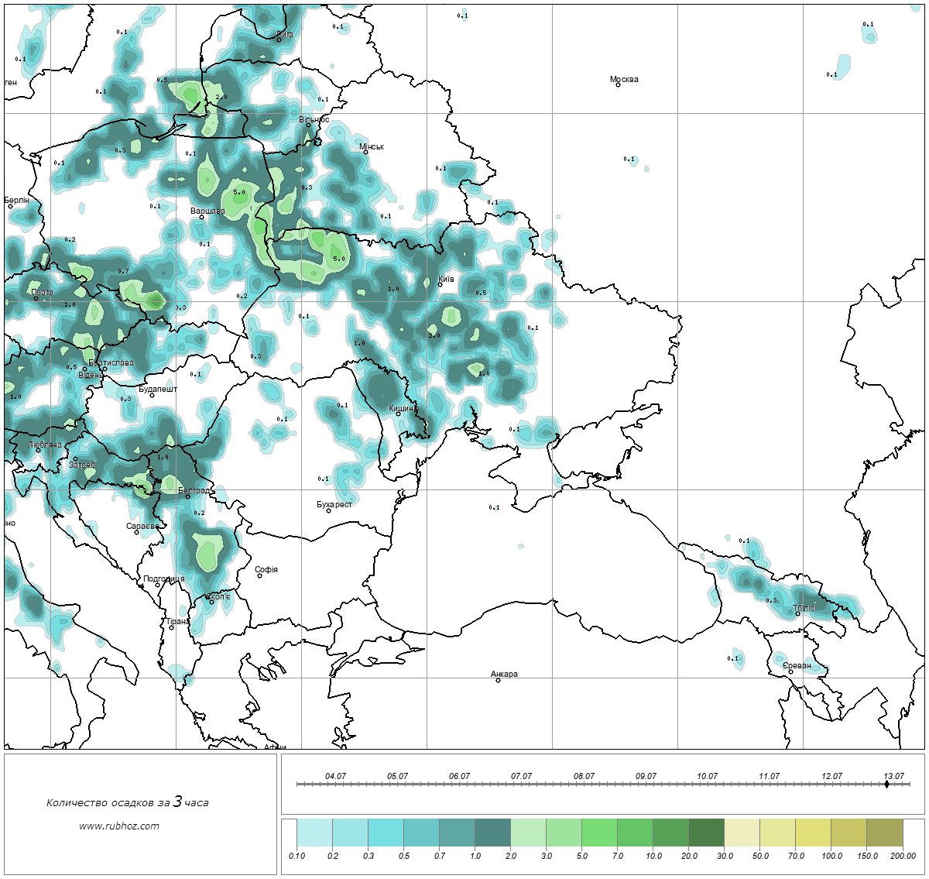
Task: Go to 10.07 on the timeline
Action: pyautogui.click(x=707, y=777)
